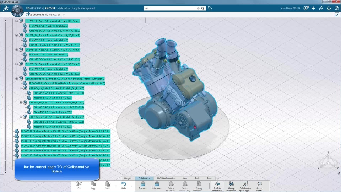This screenshot has height=192, width=341.
Task: Select P-00001324-CouvercleFiltreHuile tree row
Action: click(67, 83)
